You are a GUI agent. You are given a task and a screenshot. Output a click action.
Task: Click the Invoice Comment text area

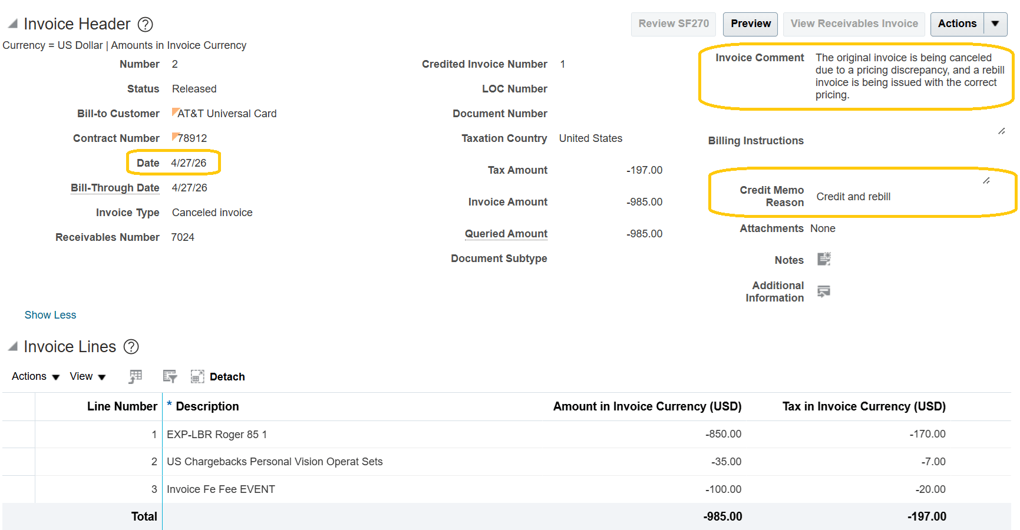point(910,77)
